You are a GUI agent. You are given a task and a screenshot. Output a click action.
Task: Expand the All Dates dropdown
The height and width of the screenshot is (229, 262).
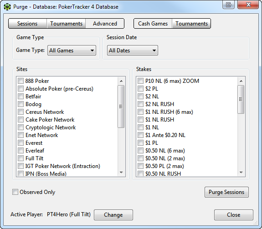(133, 50)
